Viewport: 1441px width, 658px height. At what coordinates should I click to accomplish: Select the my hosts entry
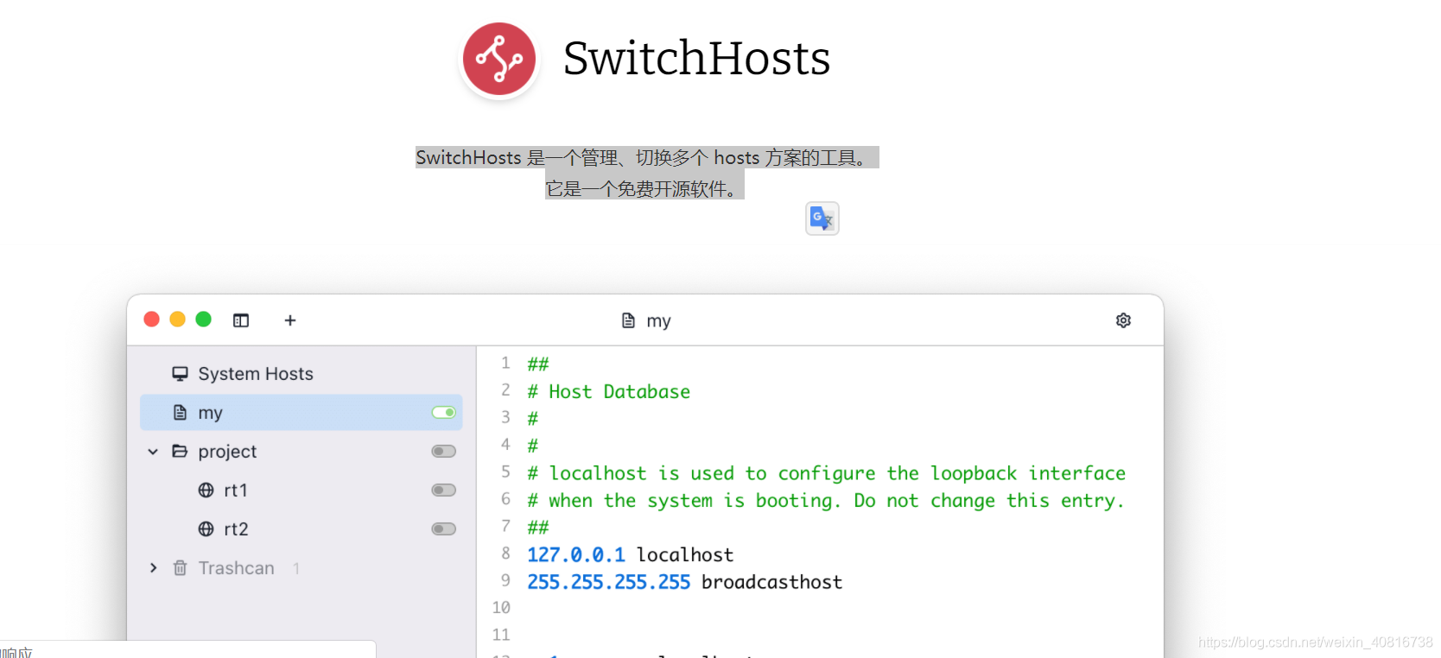coord(302,413)
